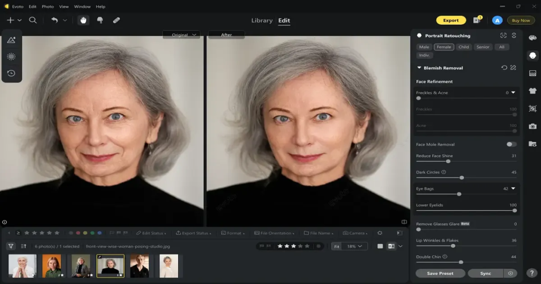Reset Blemish Removal with undo arrow

[x=504, y=68]
